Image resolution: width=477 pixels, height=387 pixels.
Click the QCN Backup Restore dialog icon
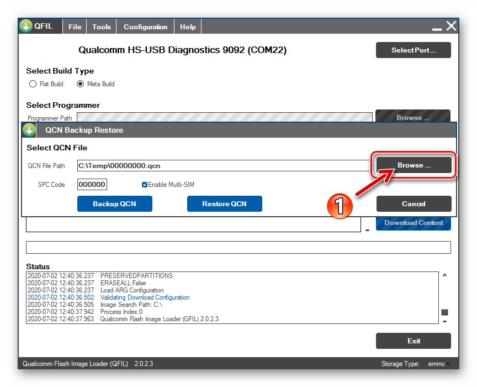[x=29, y=130]
